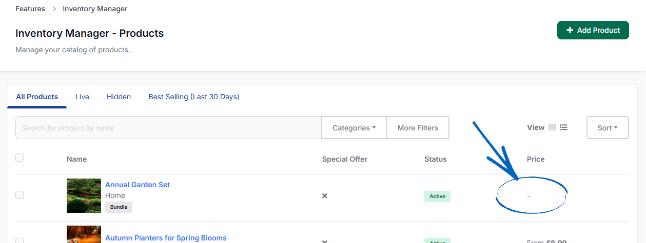Click the Autumn Planters product thumbnail
The width and height of the screenshot is (646, 243).
coord(84,234)
